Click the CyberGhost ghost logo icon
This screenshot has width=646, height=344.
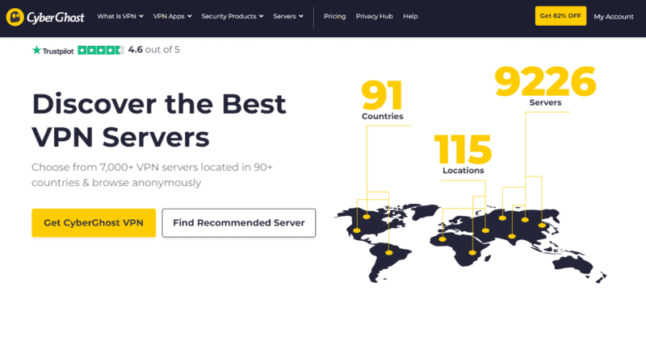15,17
